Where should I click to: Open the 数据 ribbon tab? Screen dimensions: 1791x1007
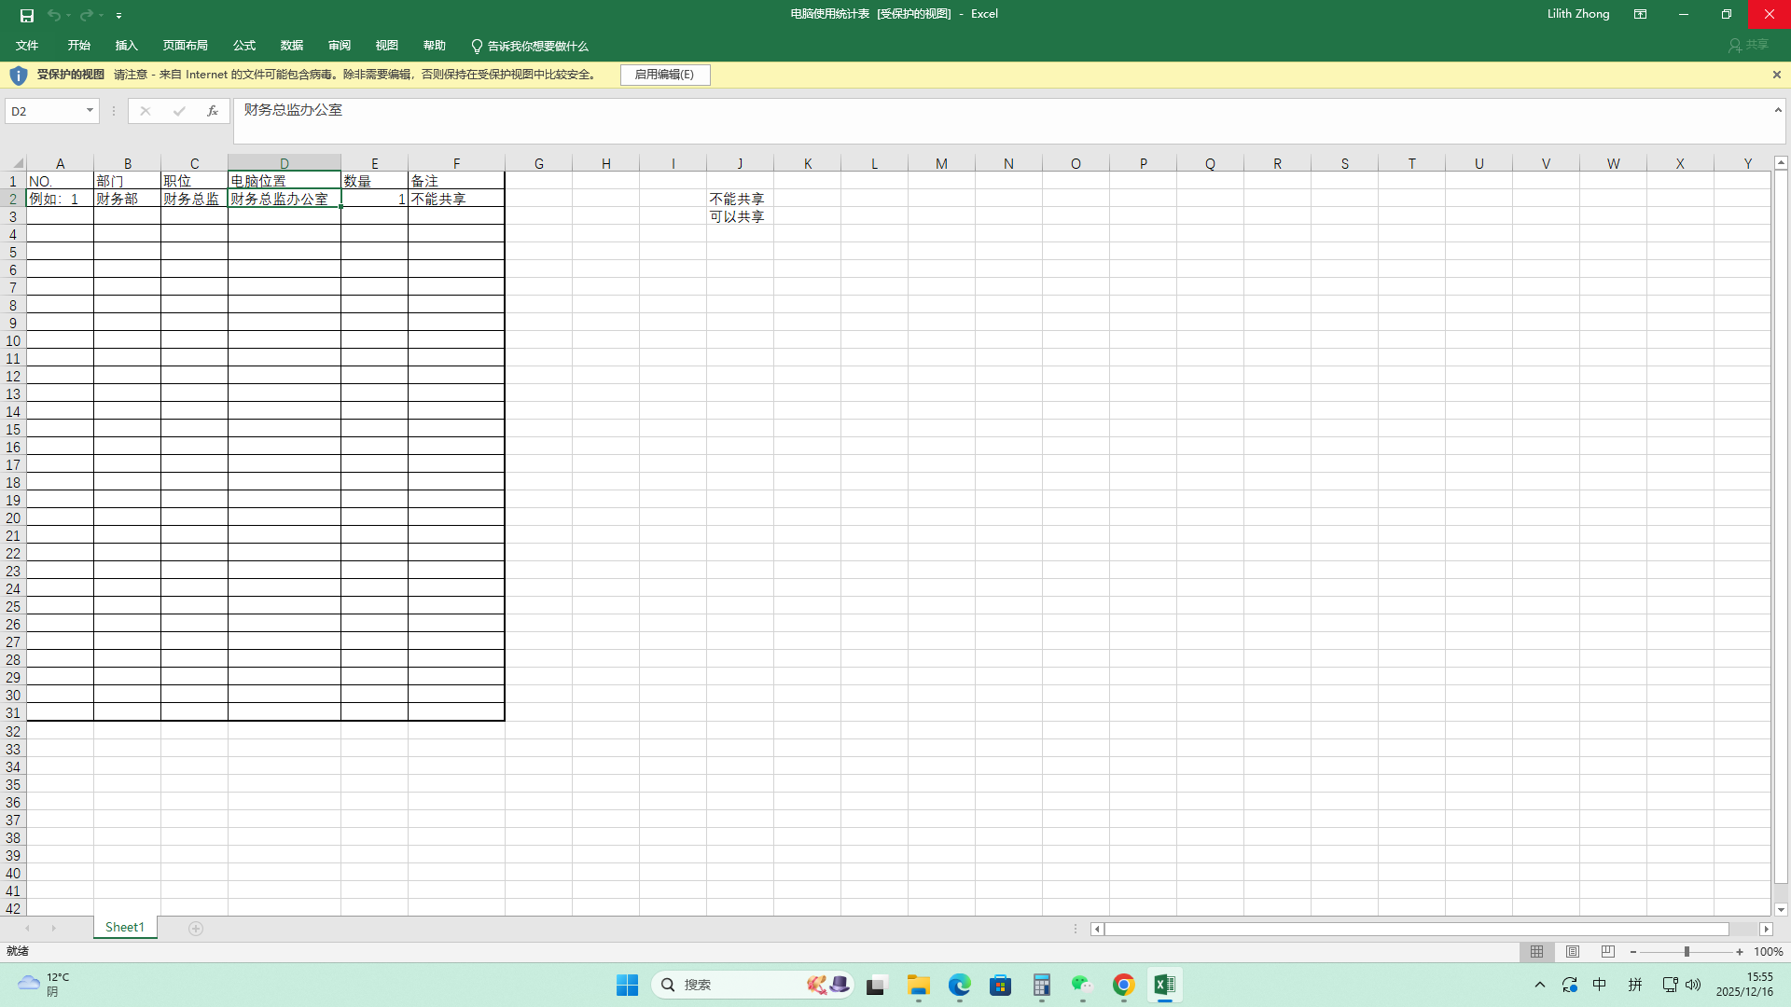(291, 46)
